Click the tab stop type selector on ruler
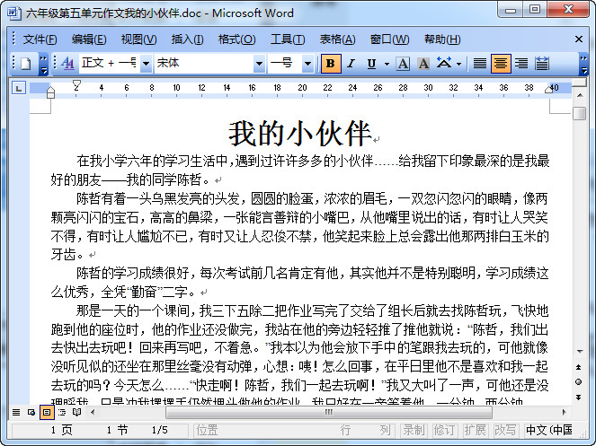The height and width of the screenshot is (446, 596). tap(19, 88)
